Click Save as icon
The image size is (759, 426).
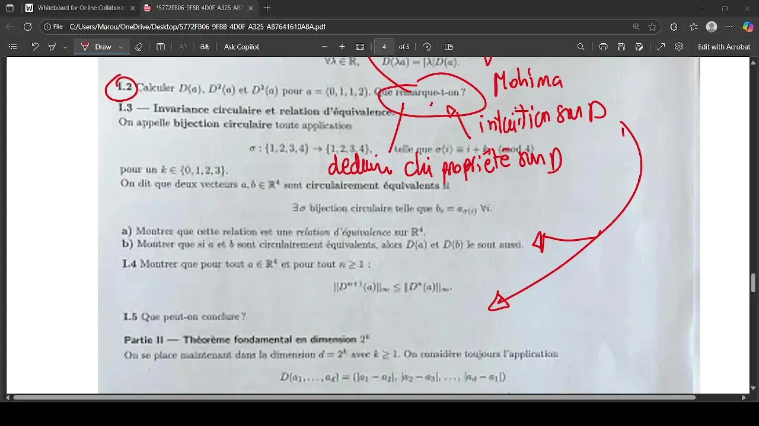tap(639, 47)
